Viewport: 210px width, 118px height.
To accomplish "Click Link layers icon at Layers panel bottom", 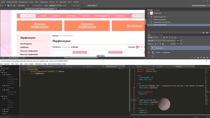I will click(x=192, y=58).
